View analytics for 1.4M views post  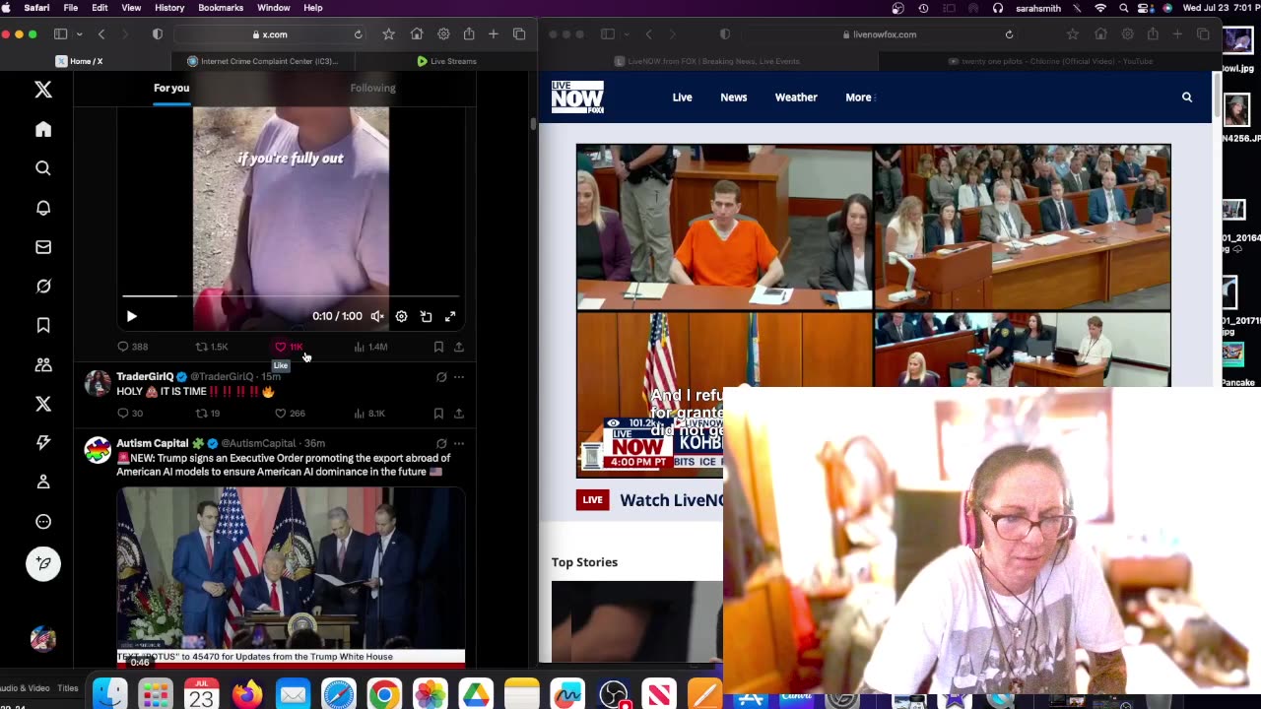click(x=370, y=347)
